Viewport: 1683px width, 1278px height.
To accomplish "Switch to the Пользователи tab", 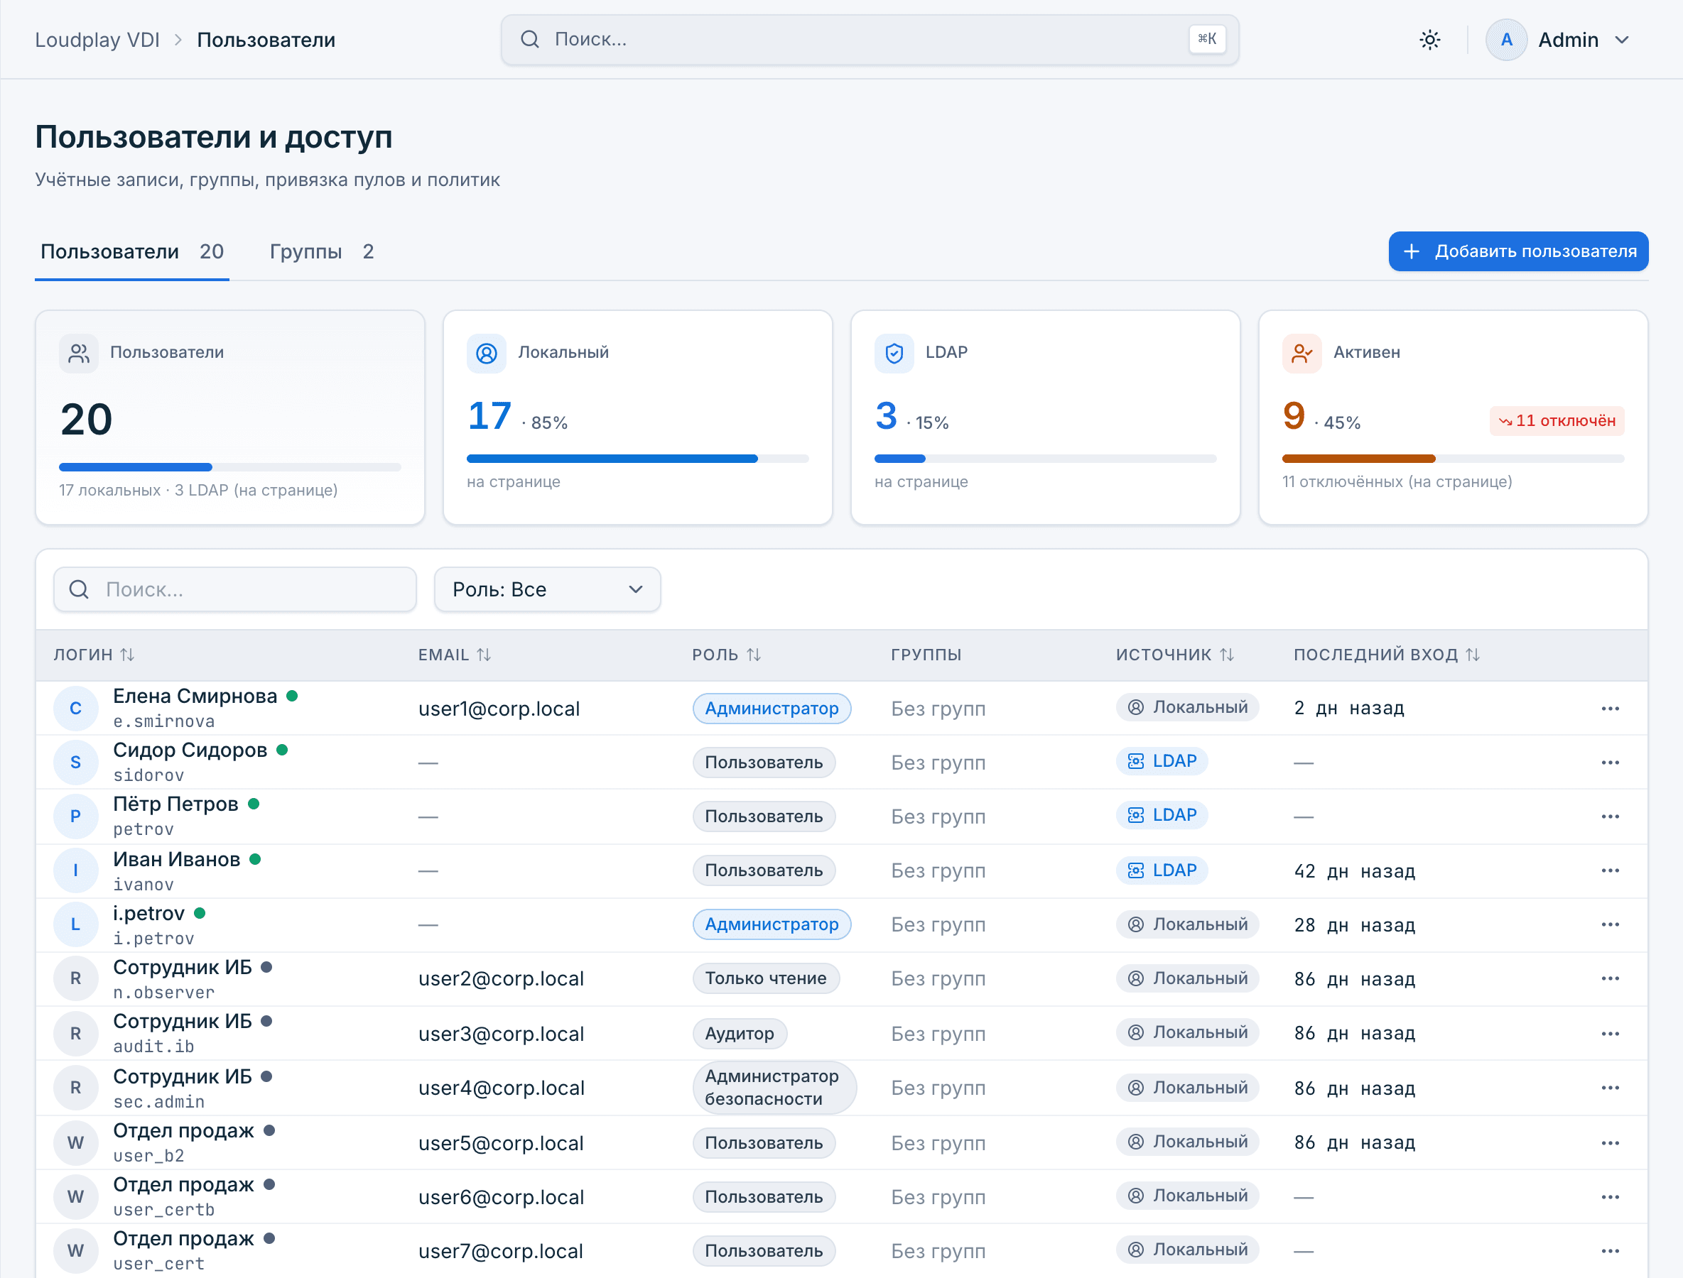I will click(x=131, y=252).
